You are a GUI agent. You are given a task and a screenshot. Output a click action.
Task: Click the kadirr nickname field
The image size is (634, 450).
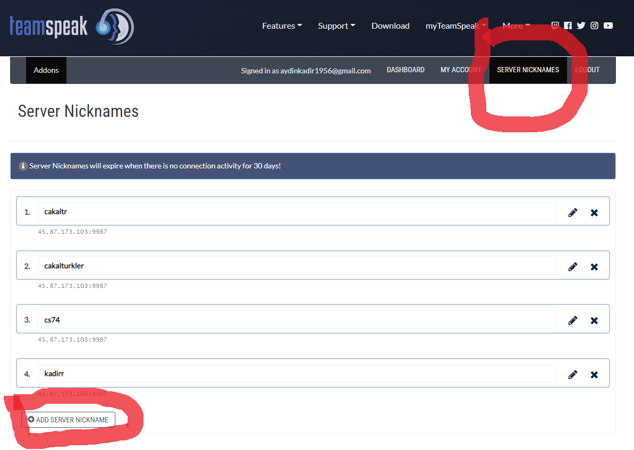[x=297, y=373]
